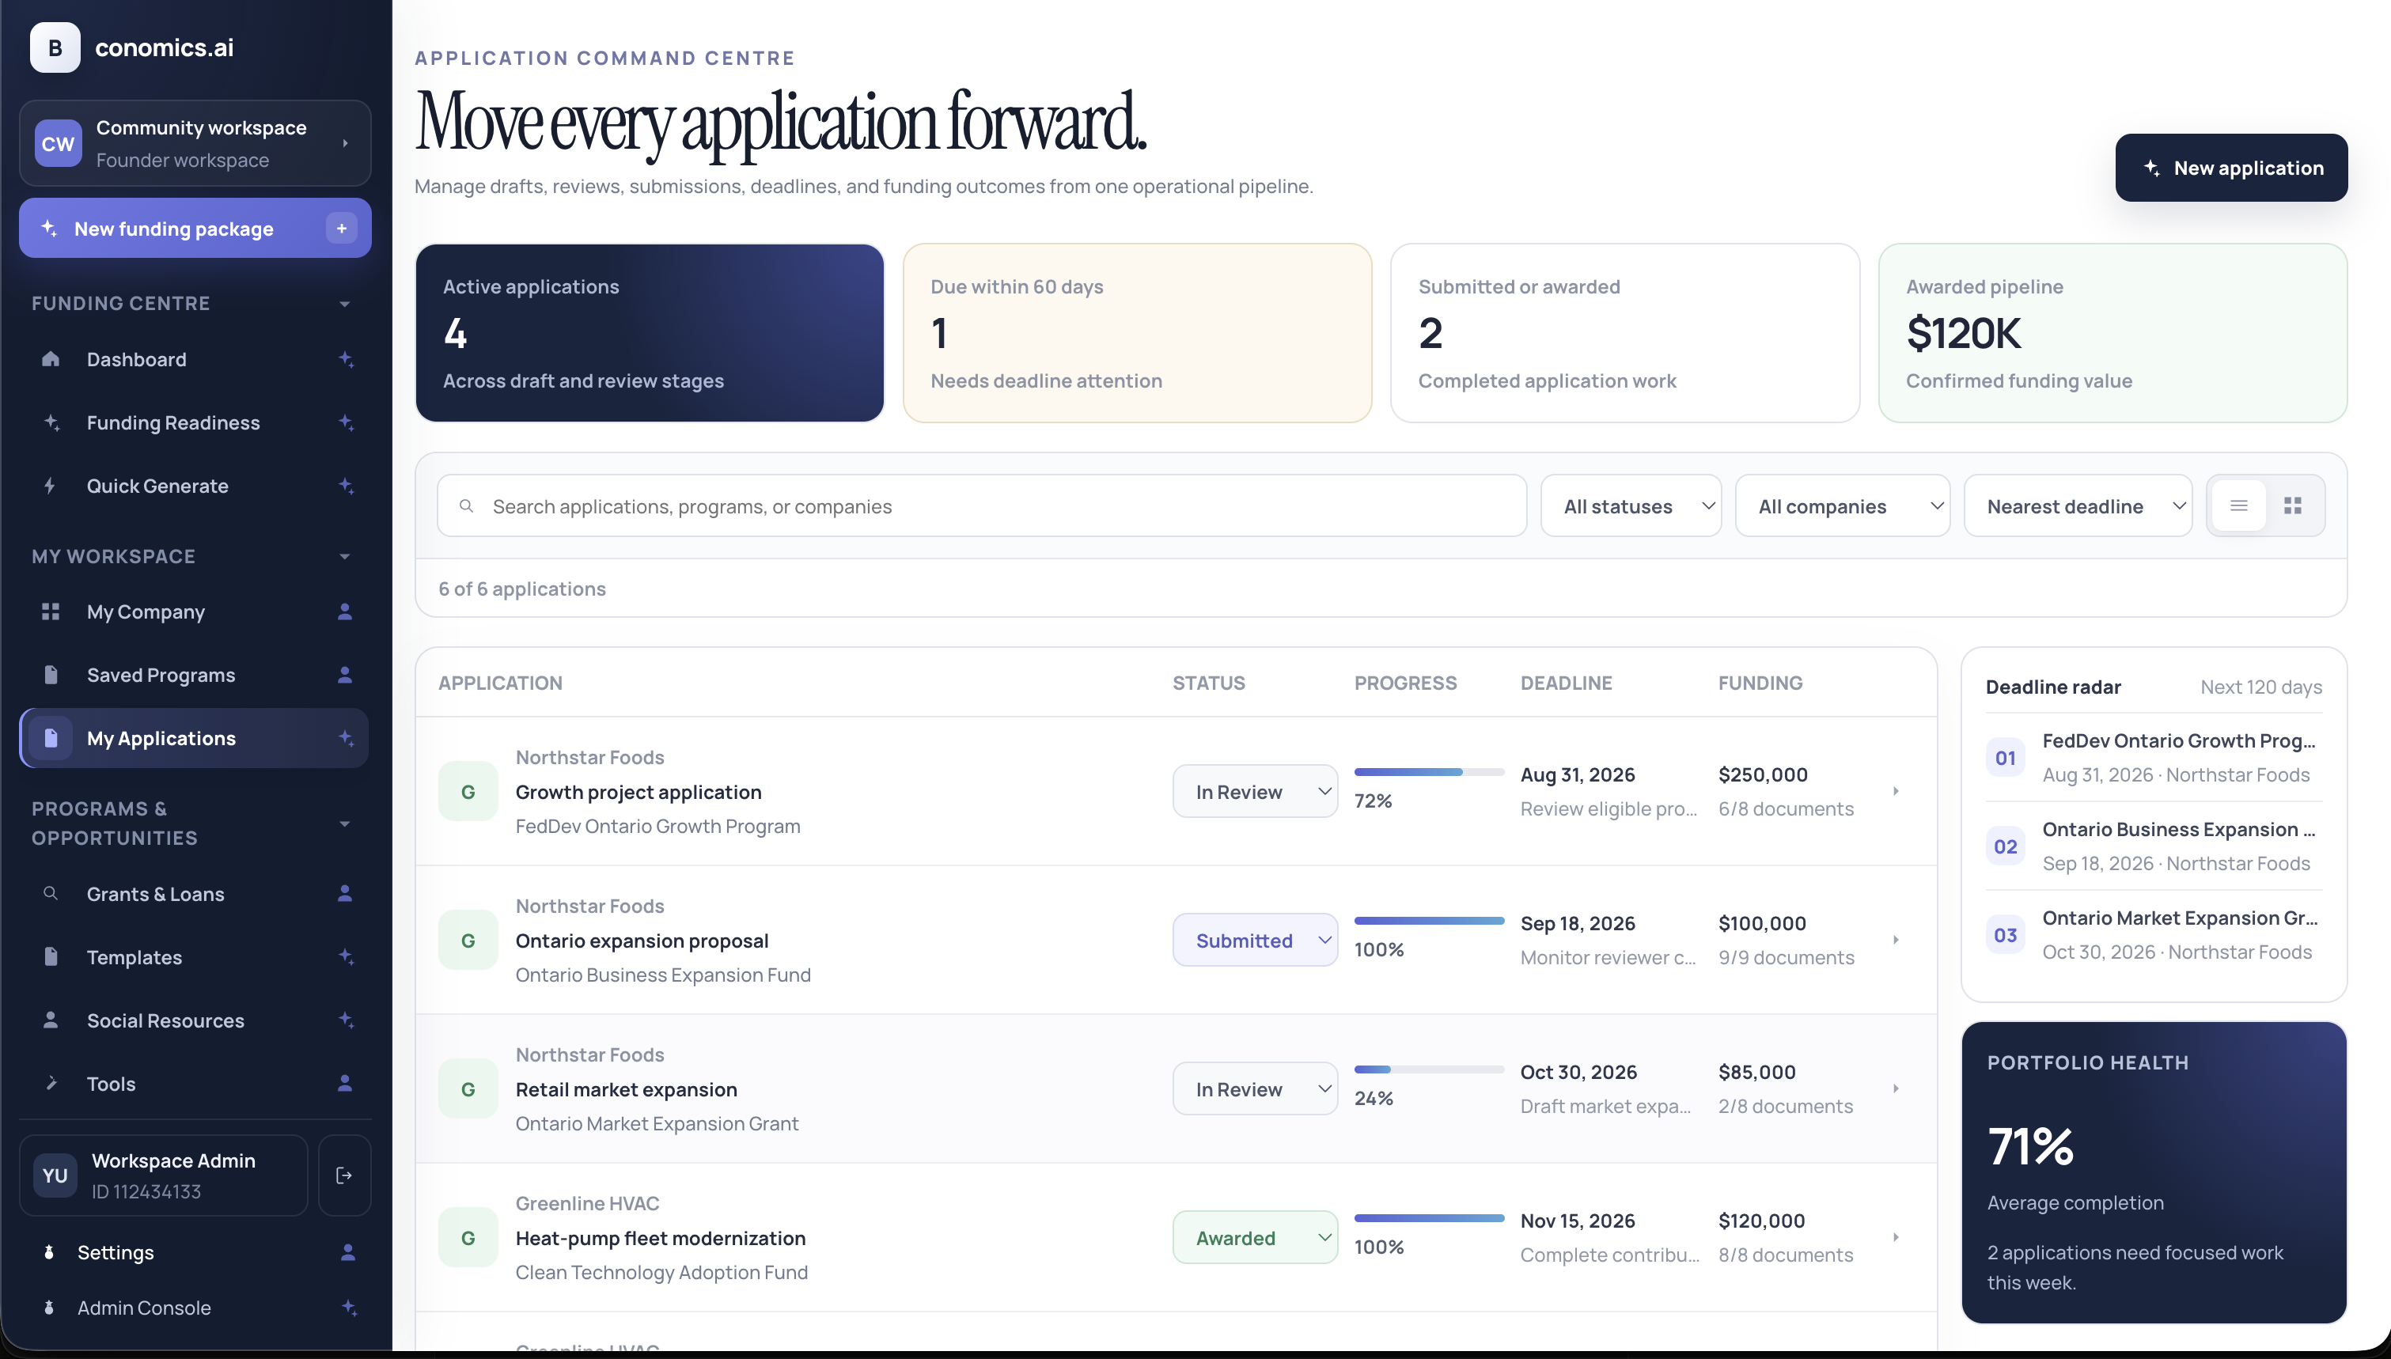The image size is (2391, 1359).
Task: Open Ontario Market Expansion radar item 03
Action: click(x=2154, y=935)
